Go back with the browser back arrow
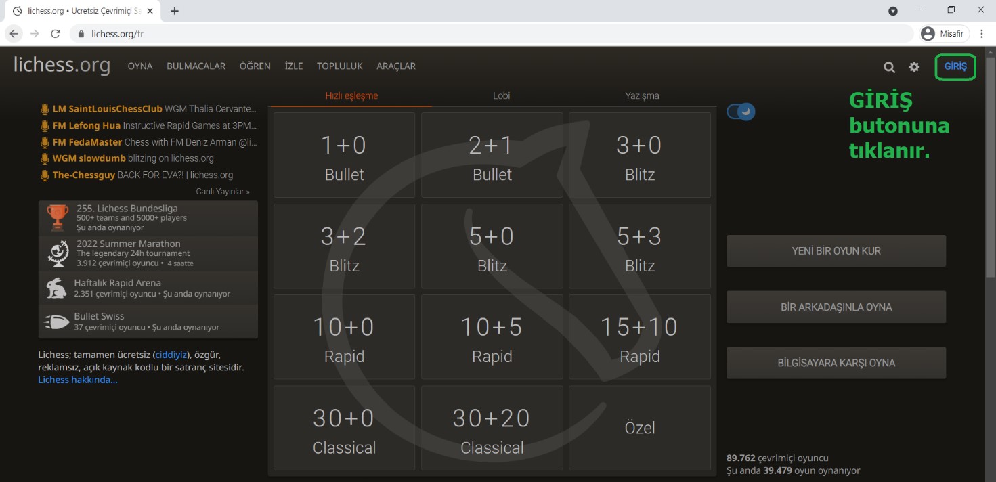Screen dimensions: 996x482 click(14, 34)
